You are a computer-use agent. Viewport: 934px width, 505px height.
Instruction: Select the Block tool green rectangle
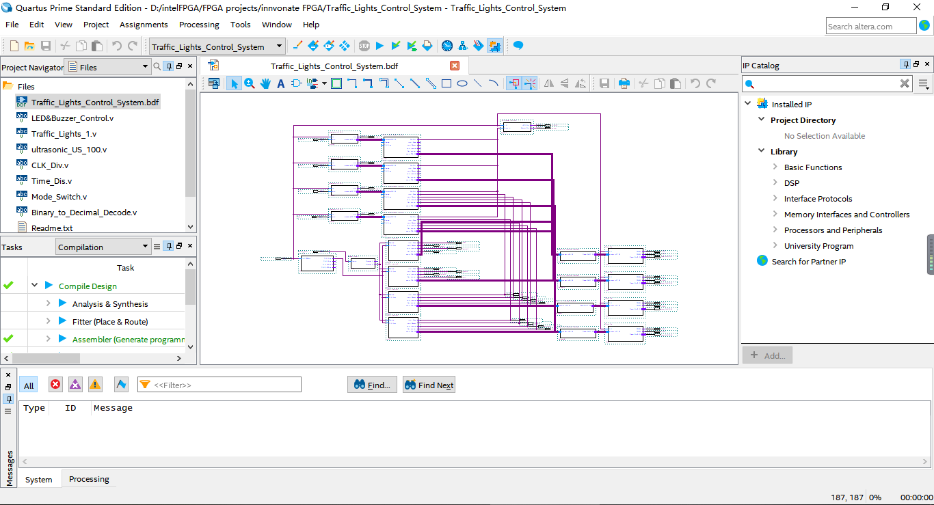click(x=336, y=83)
